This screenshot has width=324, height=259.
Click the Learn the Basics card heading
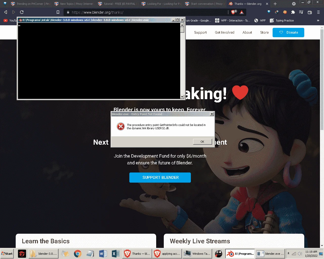click(x=46, y=241)
